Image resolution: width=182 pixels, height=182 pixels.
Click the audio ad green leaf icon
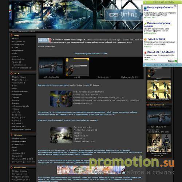[x=145, y=24]
